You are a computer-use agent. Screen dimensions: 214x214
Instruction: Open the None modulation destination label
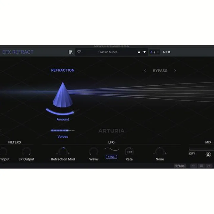[160, 159]
